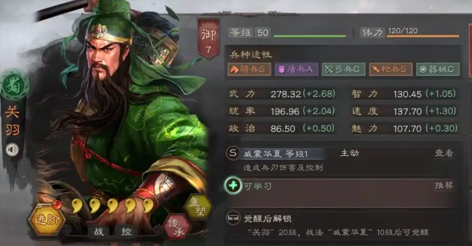Tap the green plus to learn a skill

tap(233, 185)
